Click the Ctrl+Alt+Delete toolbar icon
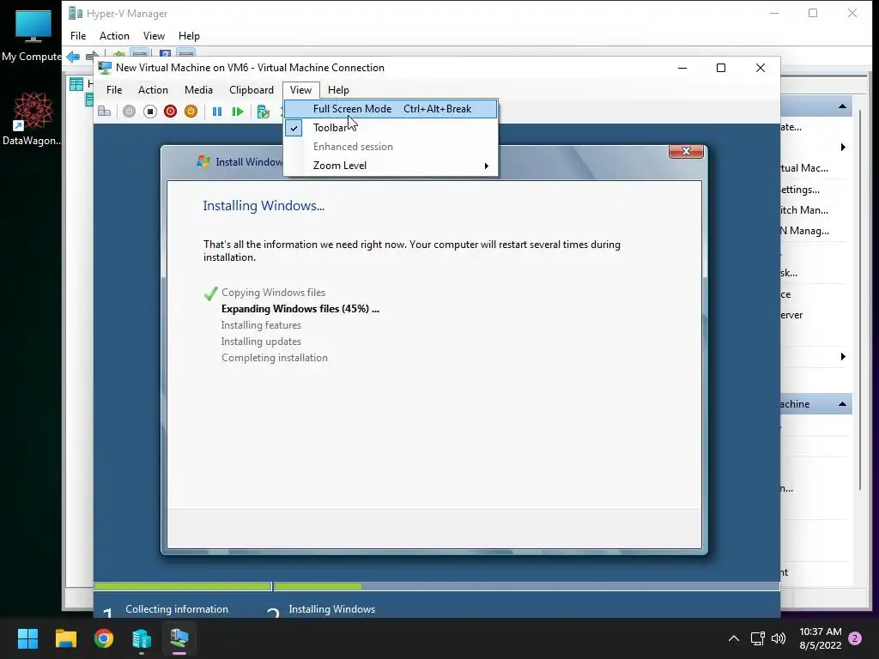Viewport: 879px width, 659px height. coord(104,112)
